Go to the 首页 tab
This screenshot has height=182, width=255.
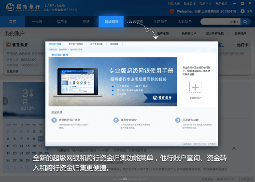point(13,22)
